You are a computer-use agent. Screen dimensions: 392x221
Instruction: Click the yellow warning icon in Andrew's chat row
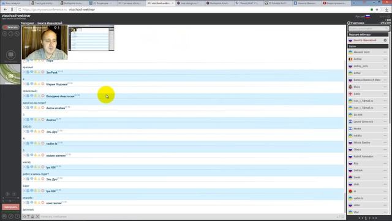pyautogui.click(x=36, y=120)
